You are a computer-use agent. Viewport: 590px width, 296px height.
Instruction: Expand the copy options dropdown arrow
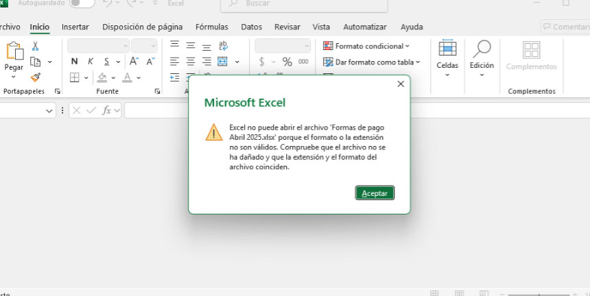49,62
